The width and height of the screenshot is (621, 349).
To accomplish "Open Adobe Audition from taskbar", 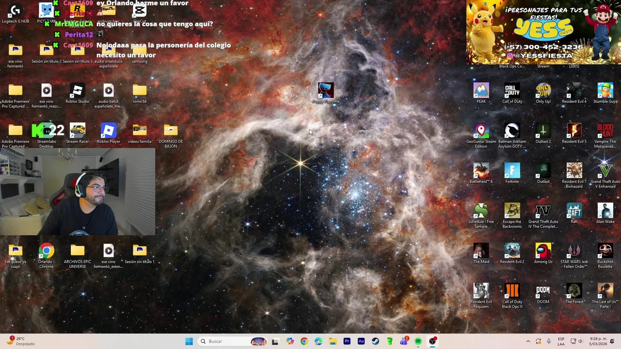I will coord(361,341).
